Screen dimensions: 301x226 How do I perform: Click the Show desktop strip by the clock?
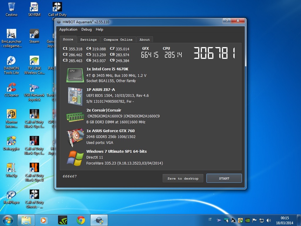299,220
